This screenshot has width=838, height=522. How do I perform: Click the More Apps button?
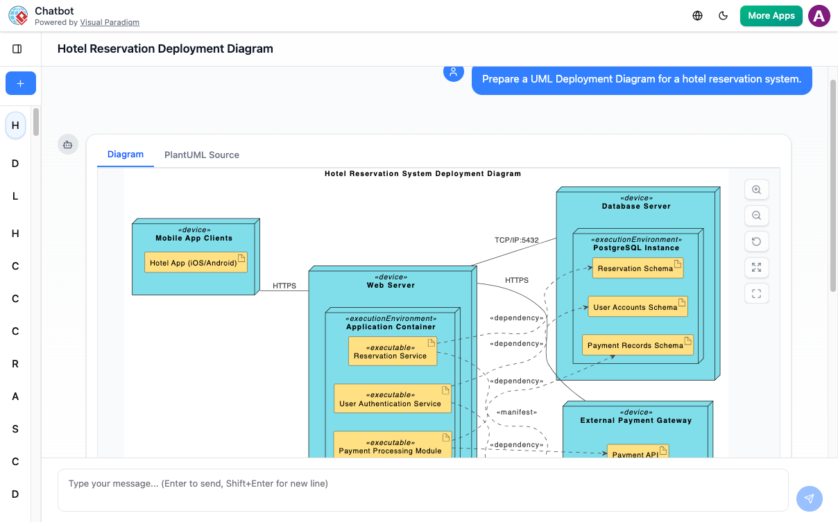[x=771, y=15]
